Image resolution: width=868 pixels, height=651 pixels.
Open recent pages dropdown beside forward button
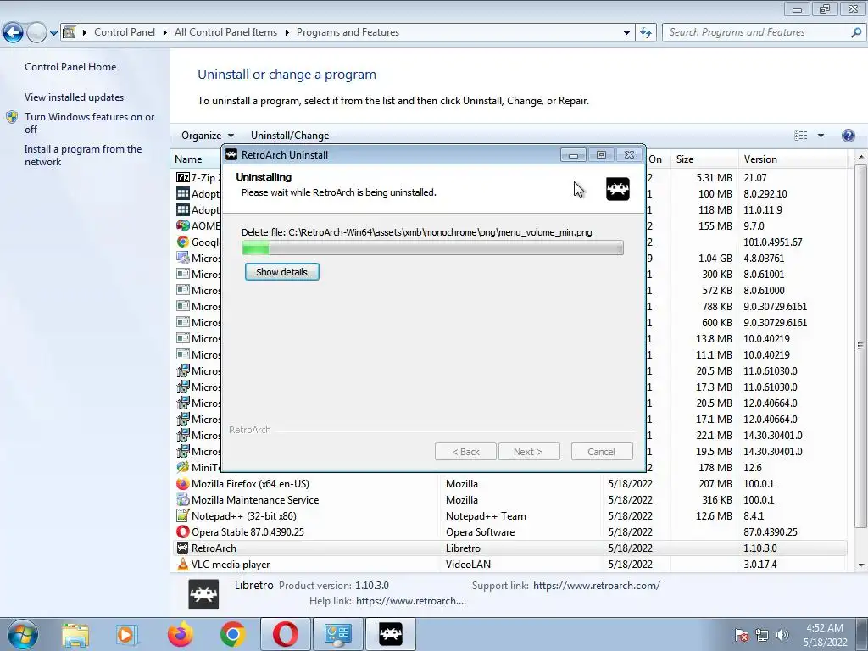[53, 33]
